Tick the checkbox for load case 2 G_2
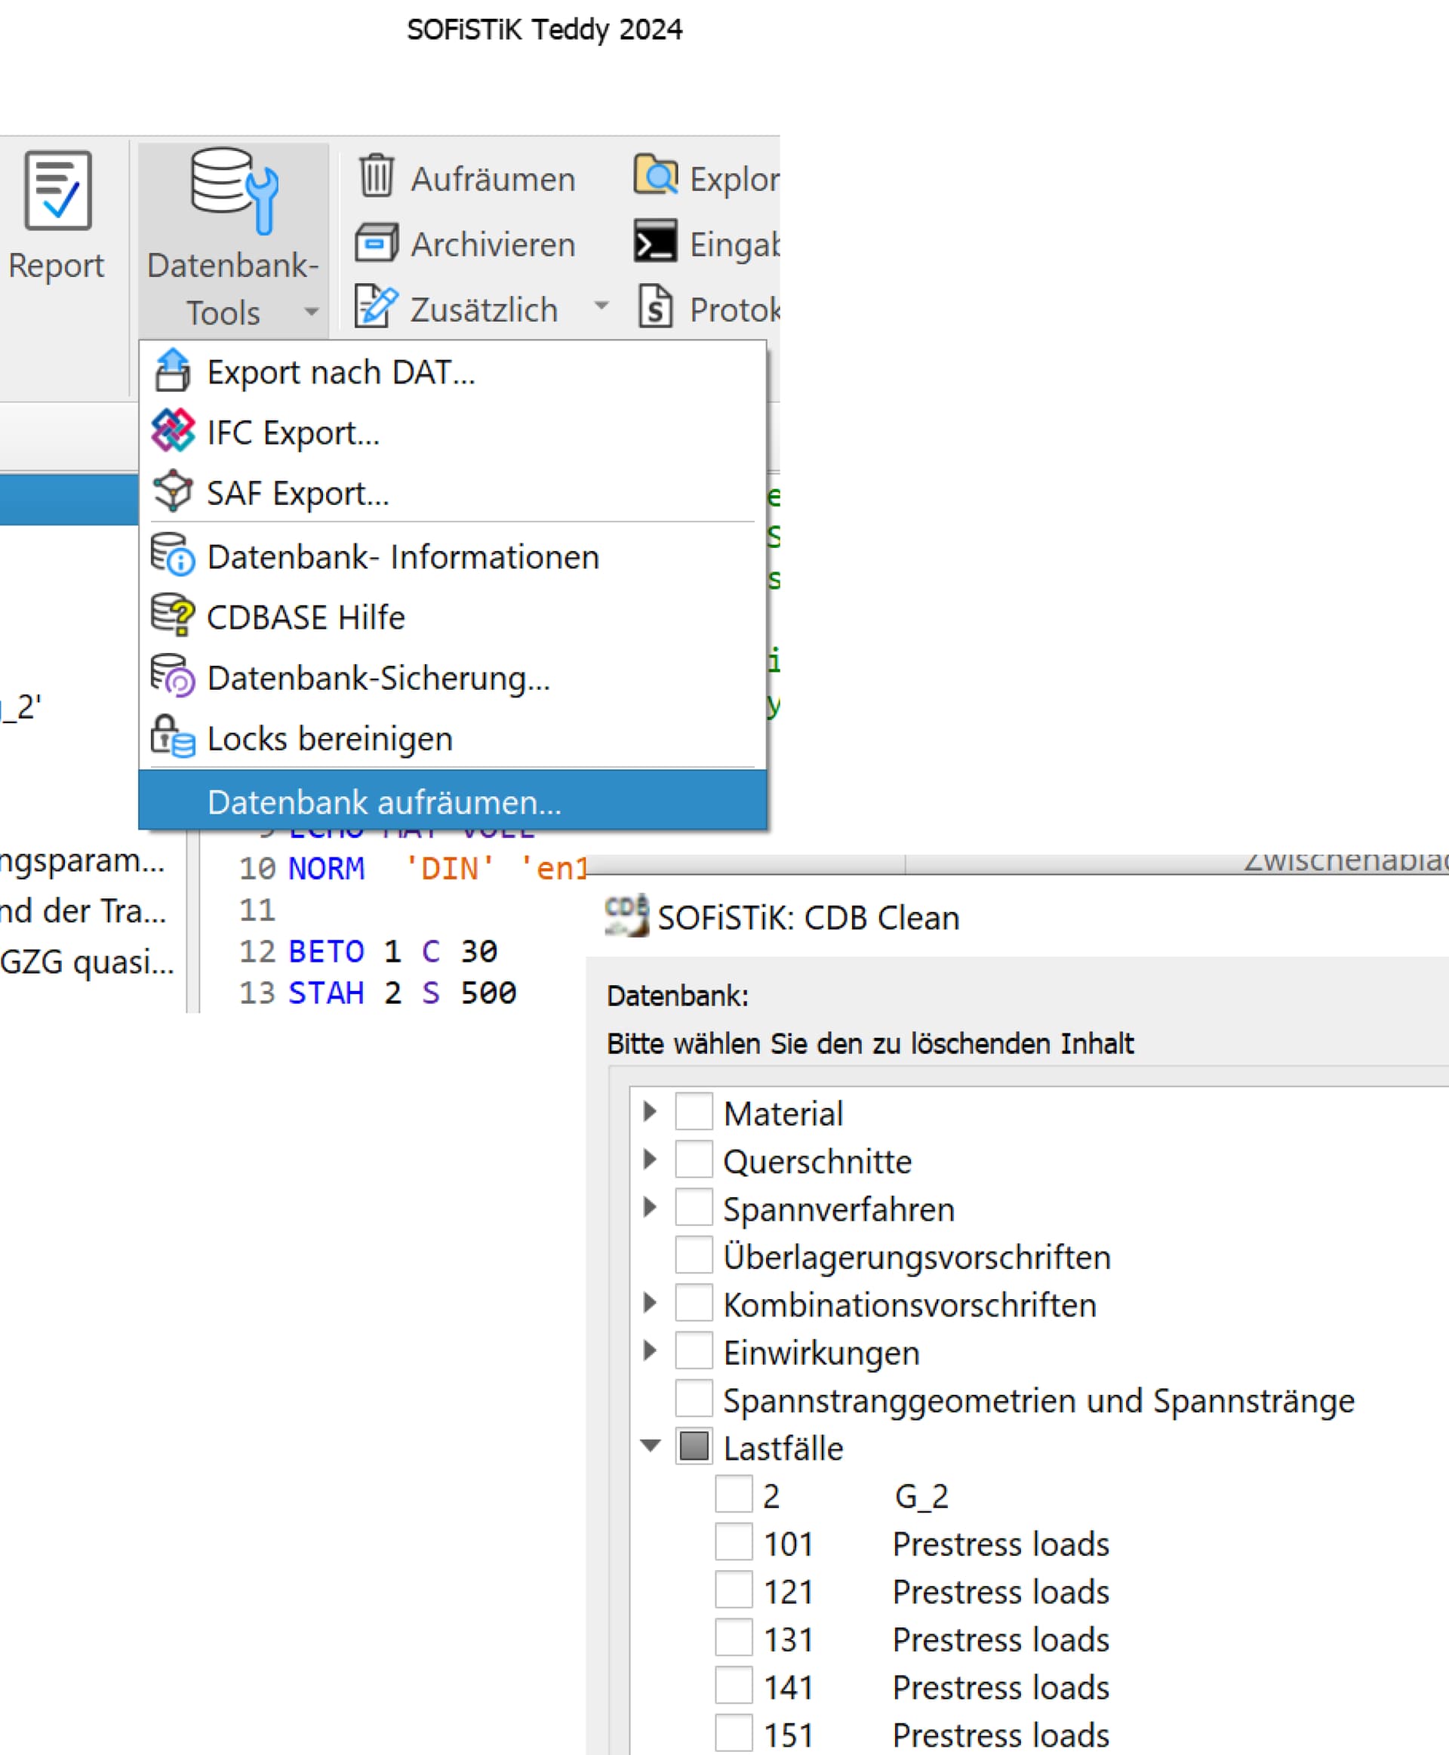Image resolution: width=1449 pixels, height=1755 pixels. 734,1495
